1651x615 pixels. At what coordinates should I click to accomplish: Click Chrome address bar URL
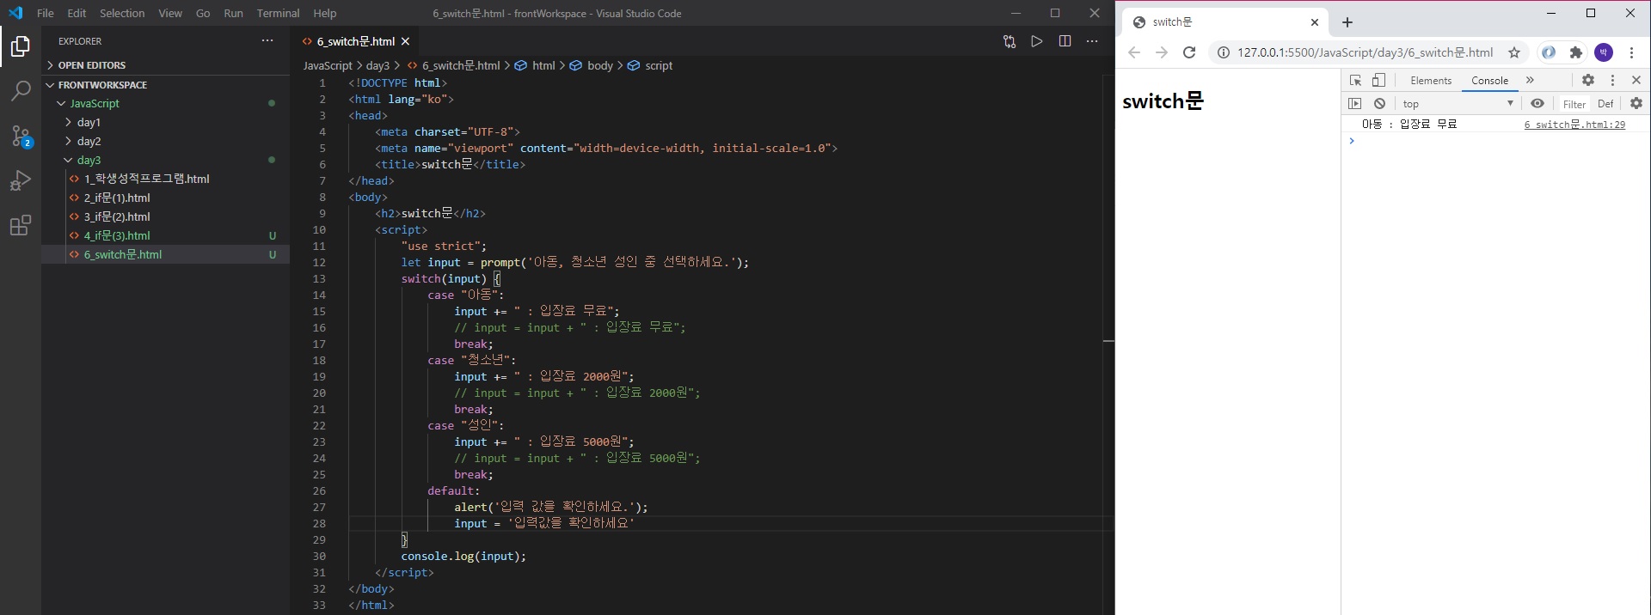click(x=1365, y=52)
